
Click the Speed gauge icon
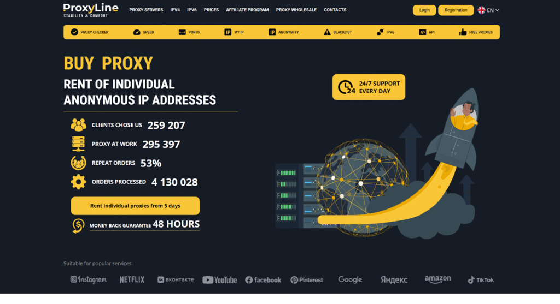point(137,32)
